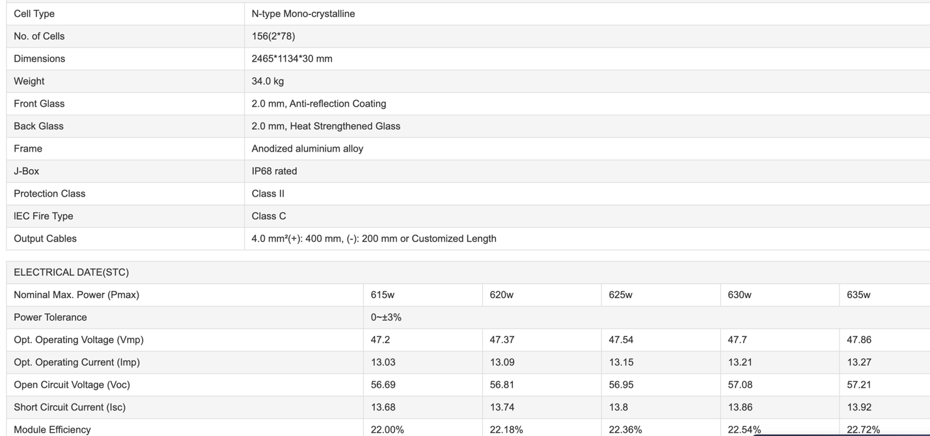
Task: Click the 'N-type Mono-crystalline' cell value
Action: click(x=303, y=14)
